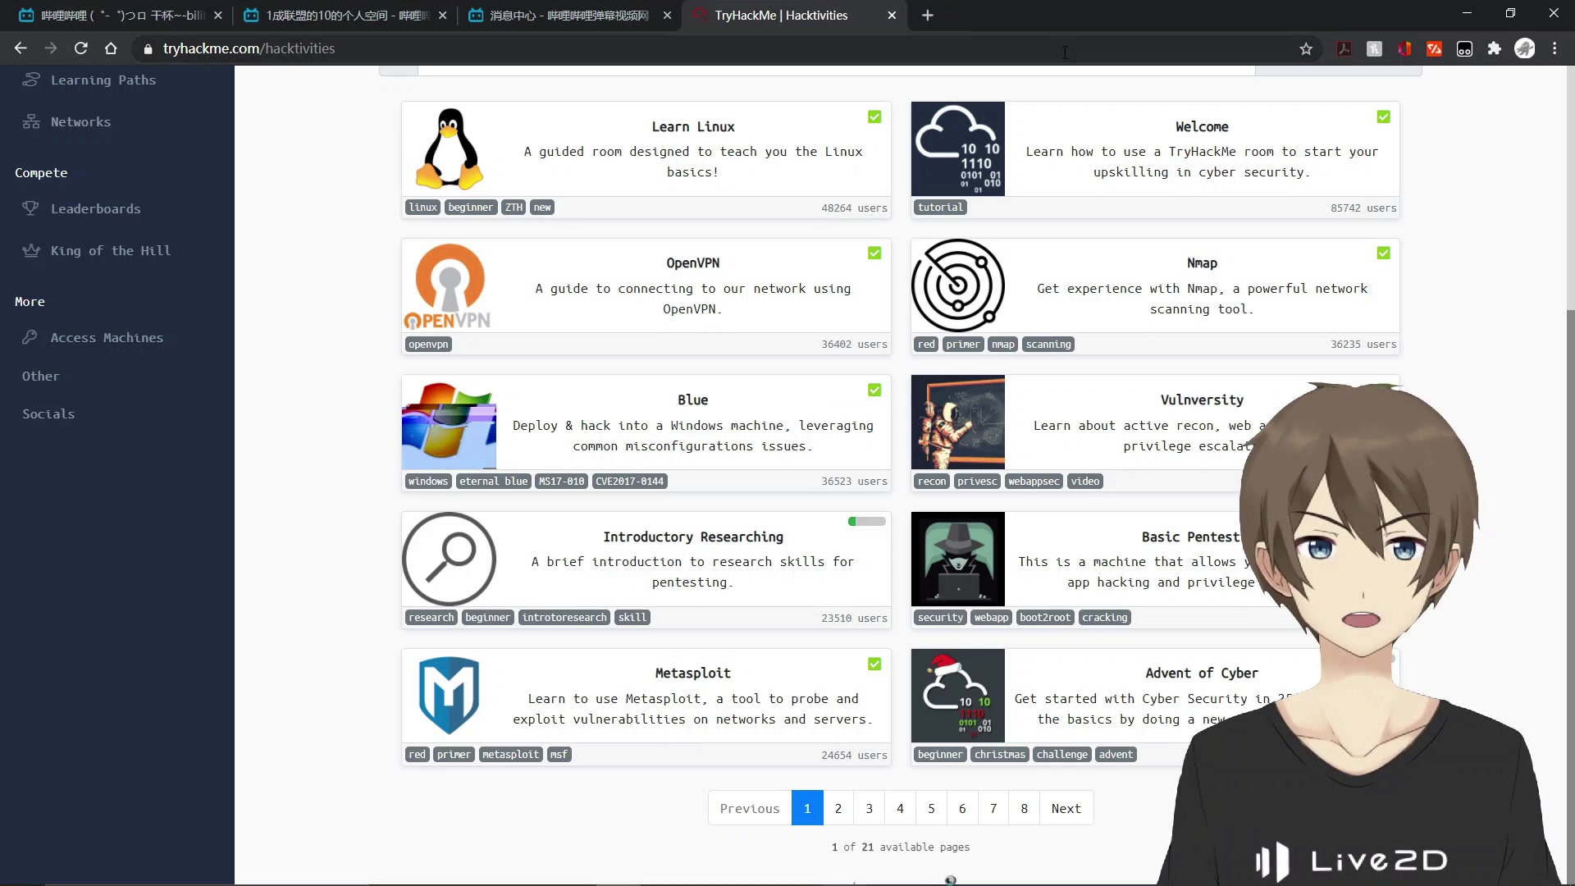
Task: Go to page 3 of rooms
Action: (870, 808)
